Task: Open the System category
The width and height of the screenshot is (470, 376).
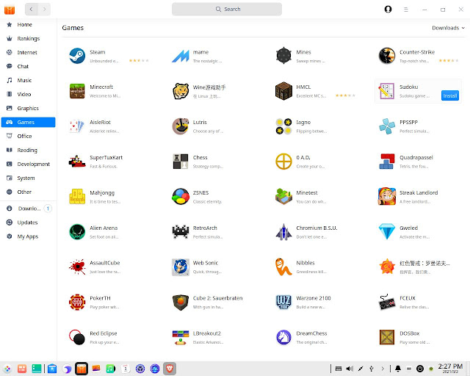Action: click(28, 178)
